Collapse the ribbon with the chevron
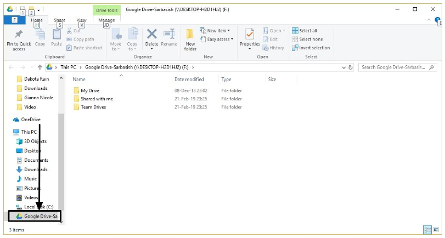The width and height of the screenshot is (445, 238). pyautogui.click(x=429, y=20)
